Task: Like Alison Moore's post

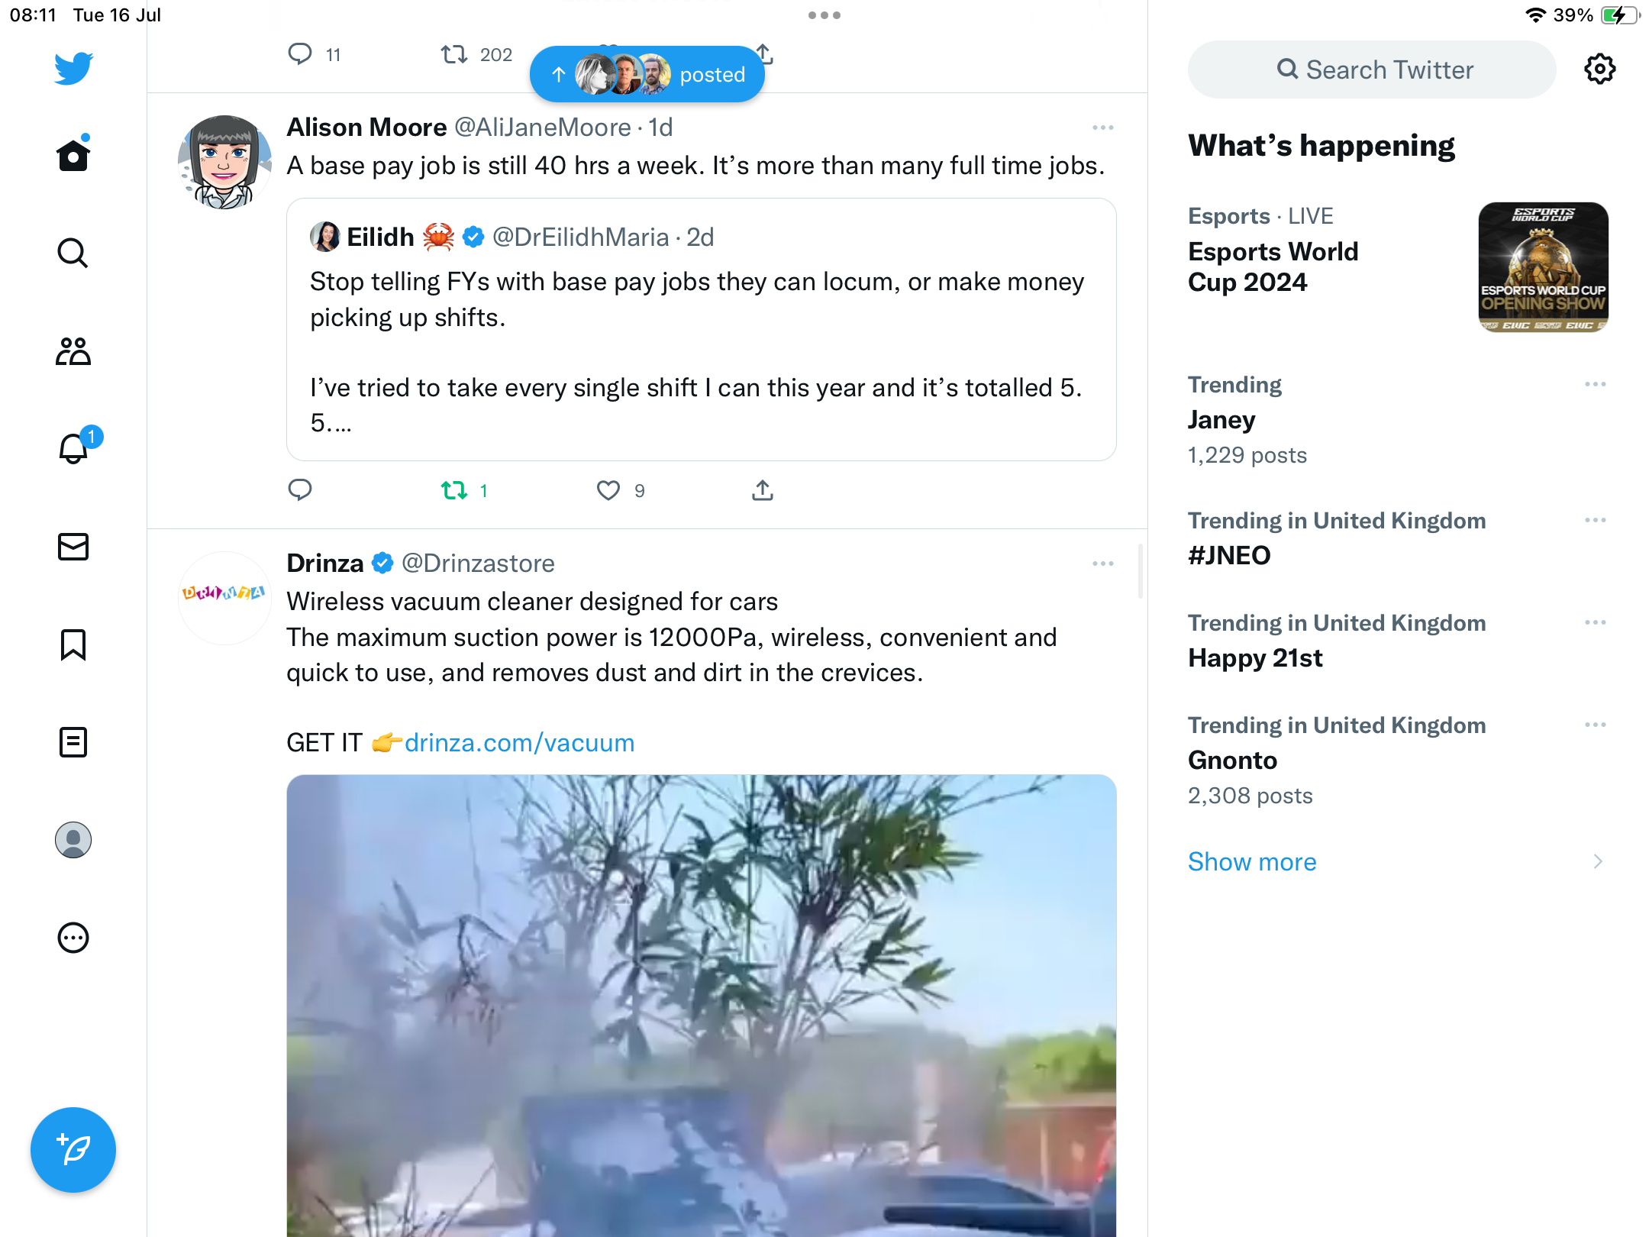Action: (608, 490)
